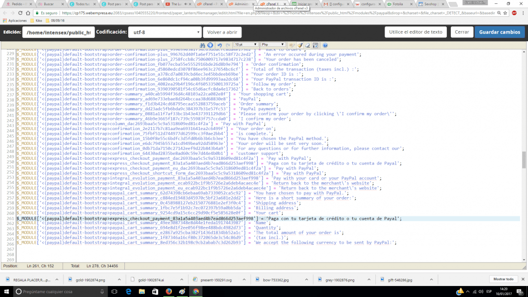Click the Cortana search box
This screenshot has width=528, height=297.
pyautogui.click(x=60, y=291)
